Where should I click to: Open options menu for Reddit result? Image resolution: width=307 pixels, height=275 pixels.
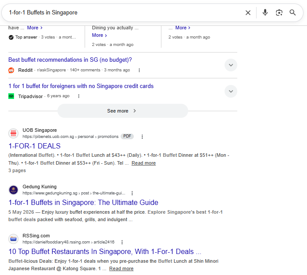pyautogui.click(x=139, y=70)
